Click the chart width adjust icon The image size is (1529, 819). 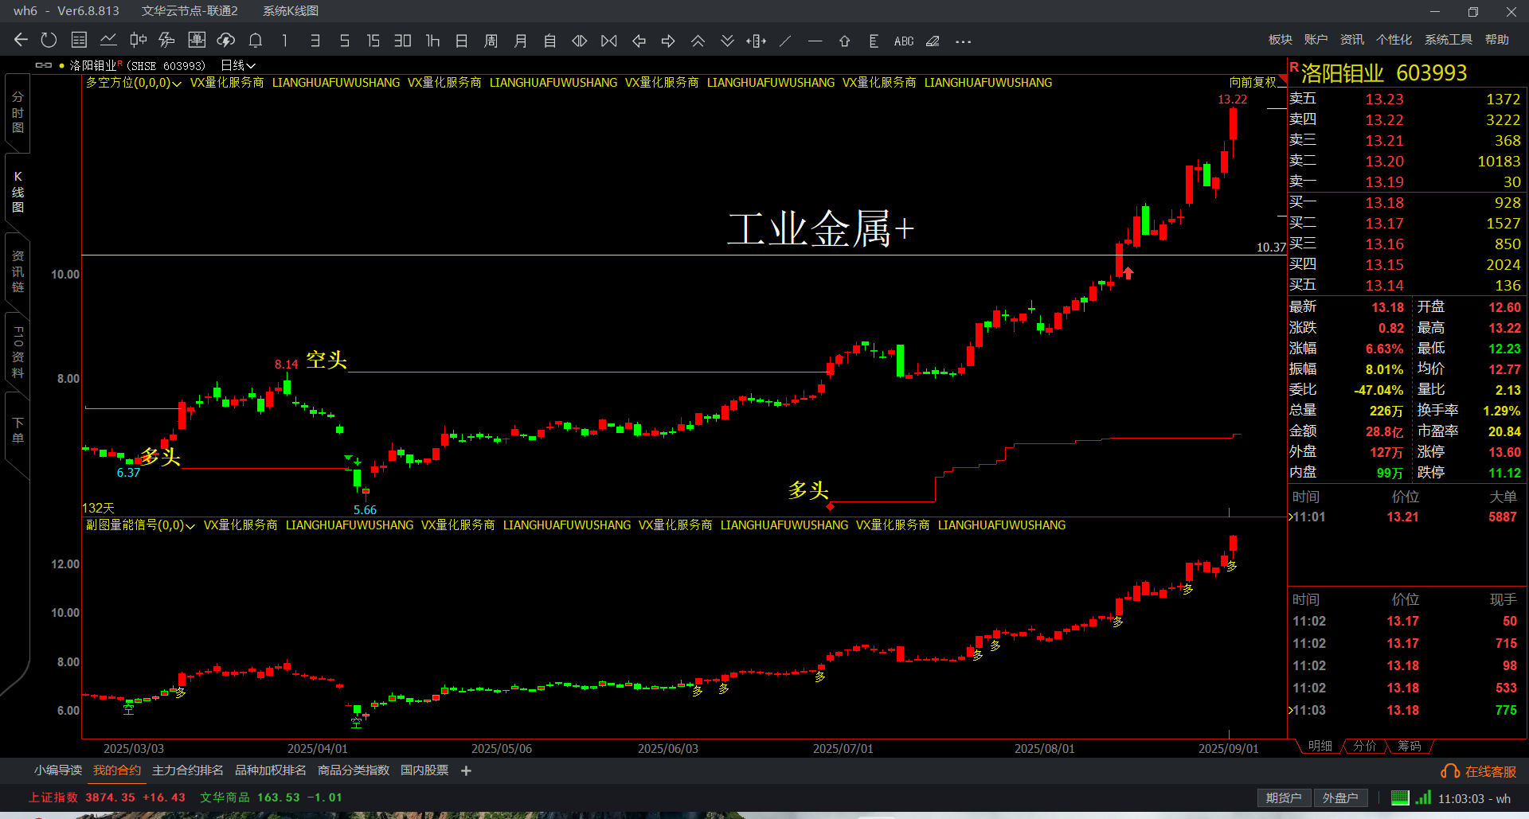[757, 41]
